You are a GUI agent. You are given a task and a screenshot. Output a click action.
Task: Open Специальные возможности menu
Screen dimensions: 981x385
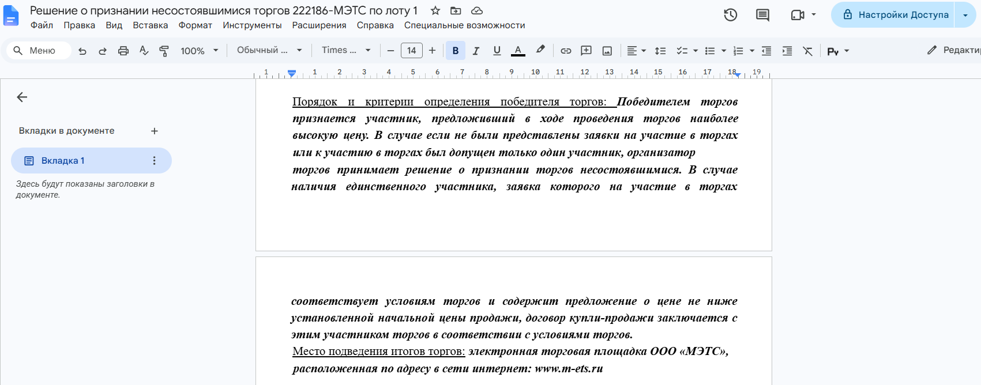464,25
